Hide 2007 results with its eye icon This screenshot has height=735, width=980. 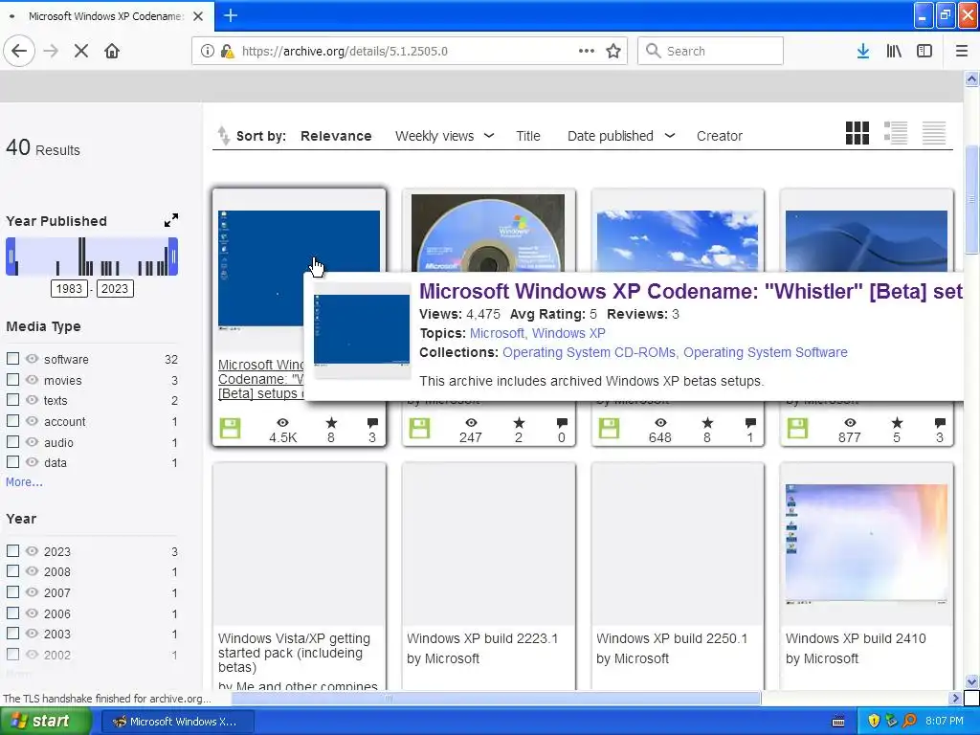coord(32,591)
